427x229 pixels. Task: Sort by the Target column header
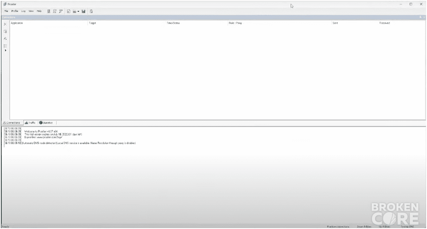pyautogui.click(x=92, y=23)
